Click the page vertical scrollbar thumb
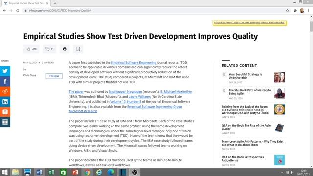This screenshot has width=313, height=176. point(311,26)
